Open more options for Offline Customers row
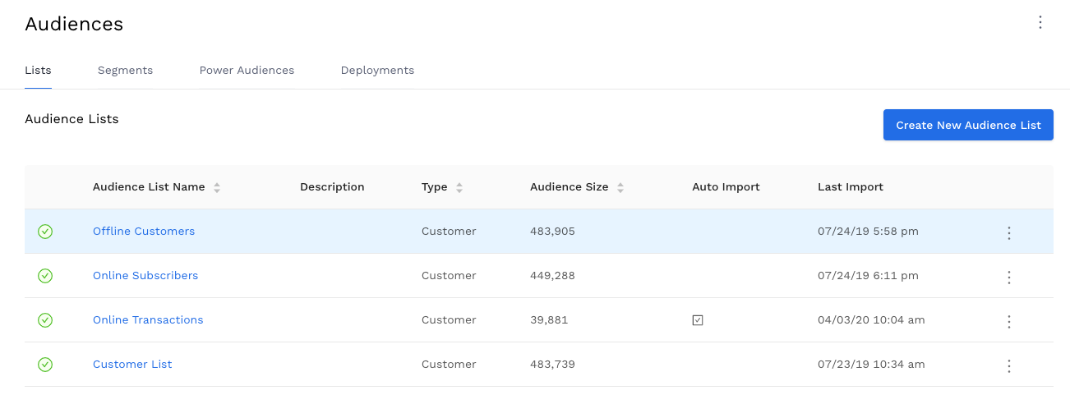This screenshot has width=1070, height=404. coord(1008,232)
